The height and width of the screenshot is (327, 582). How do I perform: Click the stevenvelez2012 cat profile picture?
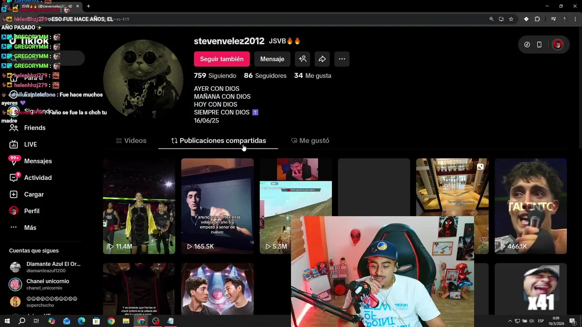[x=143, y=79]
